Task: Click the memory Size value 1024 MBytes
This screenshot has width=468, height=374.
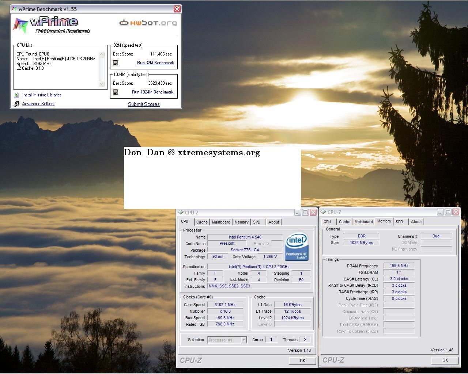Action: click(361, 243)
